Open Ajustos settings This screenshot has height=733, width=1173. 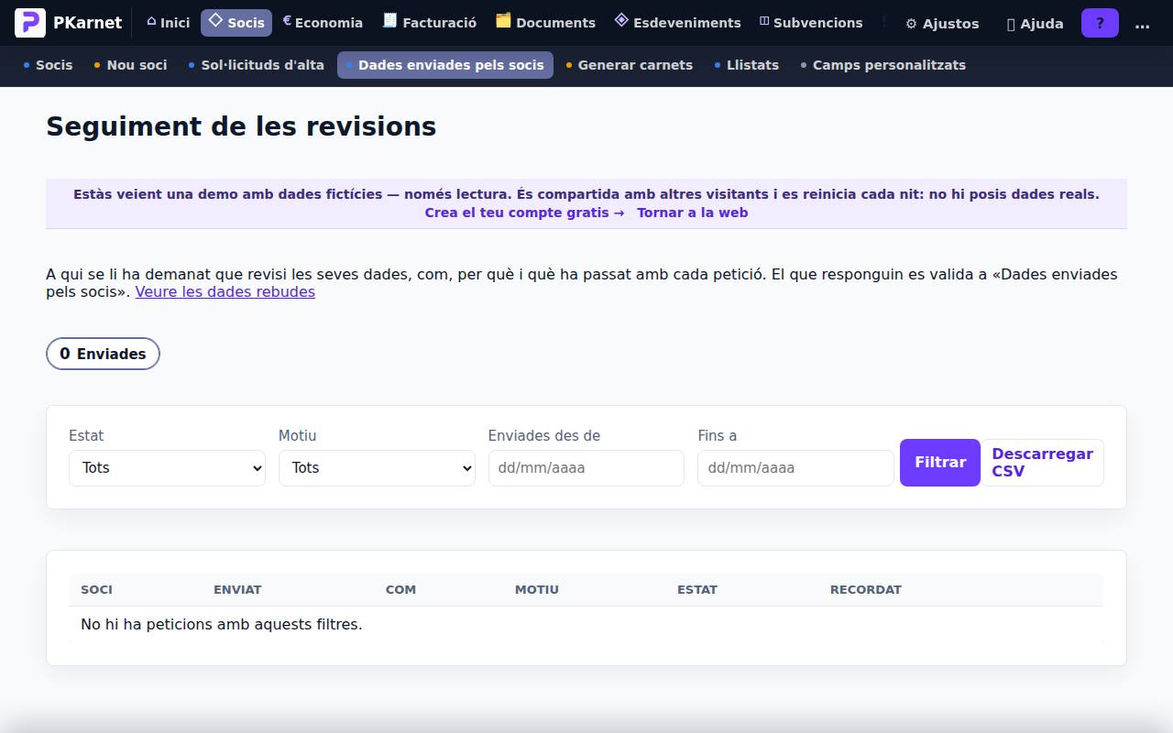(x=942, y=24)
